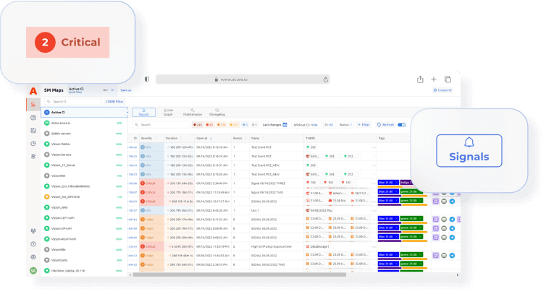Screen dimensions: 546x294
Task: Toggle the blue 3 severity counter
Action: coord(245,125)
